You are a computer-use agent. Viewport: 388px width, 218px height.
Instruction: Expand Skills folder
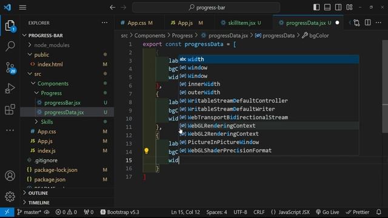coord(47,122)
